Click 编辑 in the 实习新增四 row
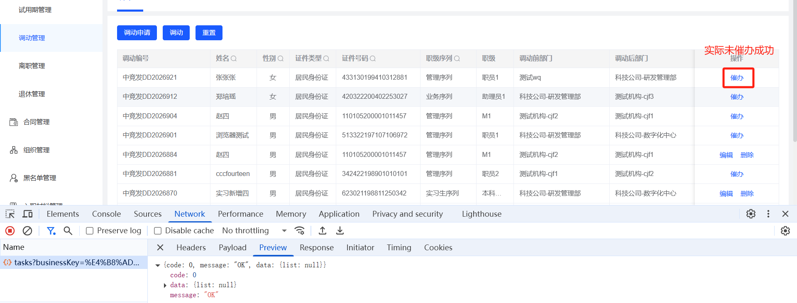This screenshot has width=797, height=303. click(x=726, y=193)
